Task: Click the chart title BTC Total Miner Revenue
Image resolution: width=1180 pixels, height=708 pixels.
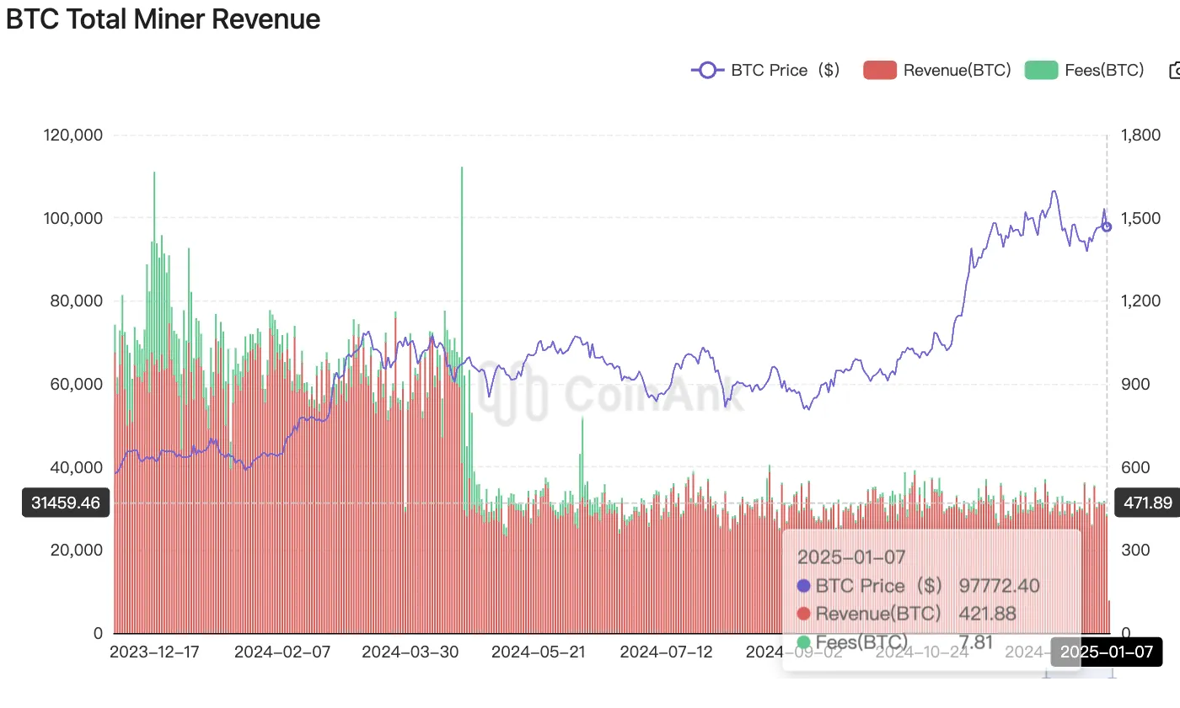Action: coord(164,19)
